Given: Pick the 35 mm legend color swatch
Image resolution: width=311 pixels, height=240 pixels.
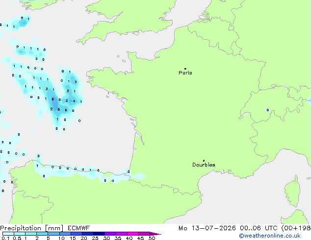Looking at the screenshot, I should pyautogui.click(x=121, y=234).
